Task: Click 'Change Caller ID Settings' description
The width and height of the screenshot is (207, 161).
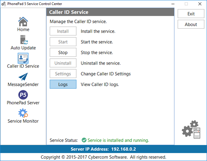Action: point(106,74)
